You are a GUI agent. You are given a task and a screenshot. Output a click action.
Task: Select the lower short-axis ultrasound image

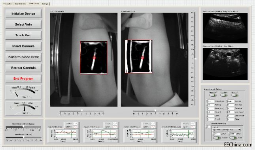225,64
